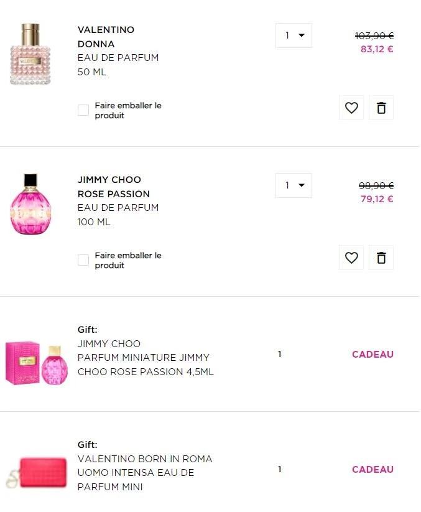
Task: Open the Jimmy Choo Rose Passion bottle thumbnail
Action: pos(30,204)
